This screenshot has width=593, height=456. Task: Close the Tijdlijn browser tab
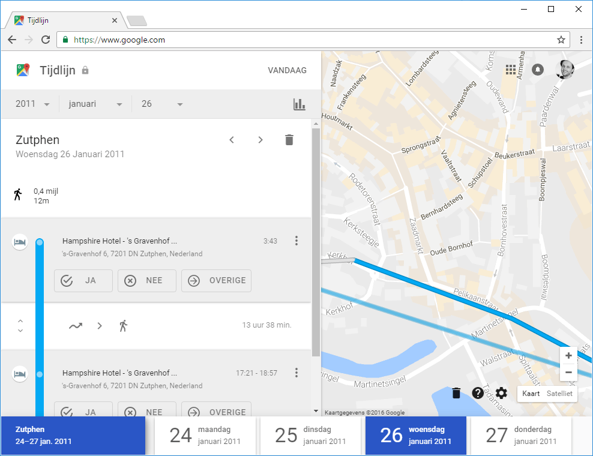(x=115, y=20)
